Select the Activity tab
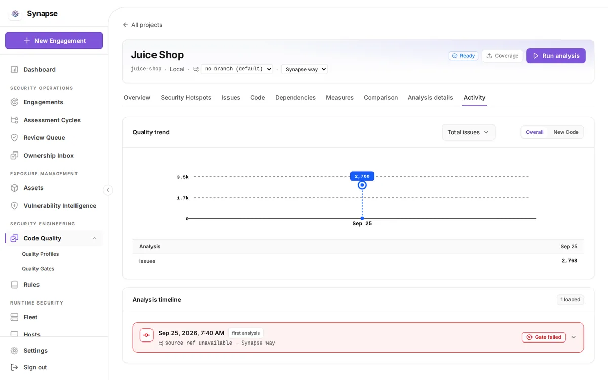The image size is (608, 380). coord(474,97)
